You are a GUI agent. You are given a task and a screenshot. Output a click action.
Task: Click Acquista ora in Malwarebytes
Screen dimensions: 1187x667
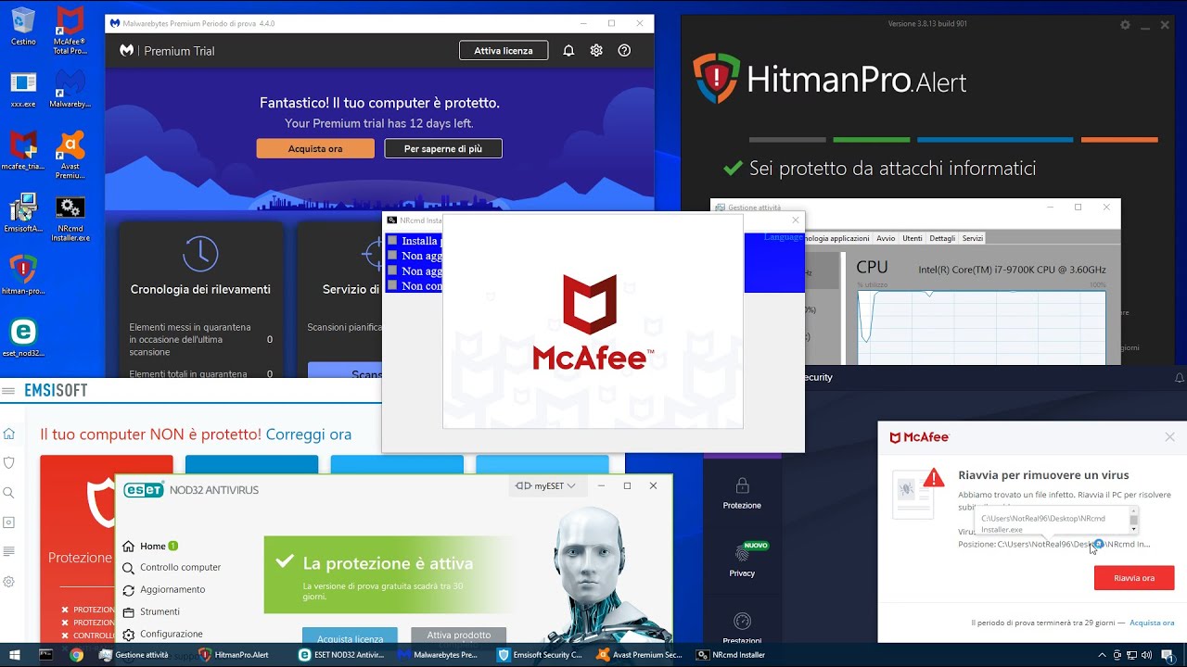[315, 148]
